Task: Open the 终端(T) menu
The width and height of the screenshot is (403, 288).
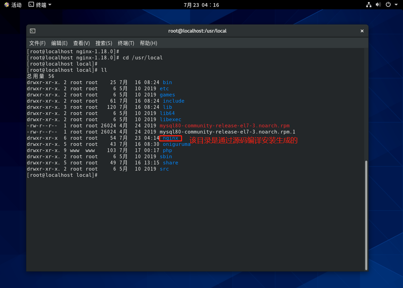Action: 126,43
